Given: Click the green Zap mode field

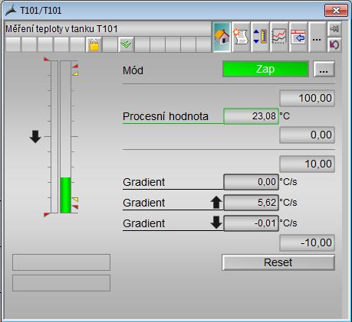Looking at the screenshot, I should tap(265, 69).
